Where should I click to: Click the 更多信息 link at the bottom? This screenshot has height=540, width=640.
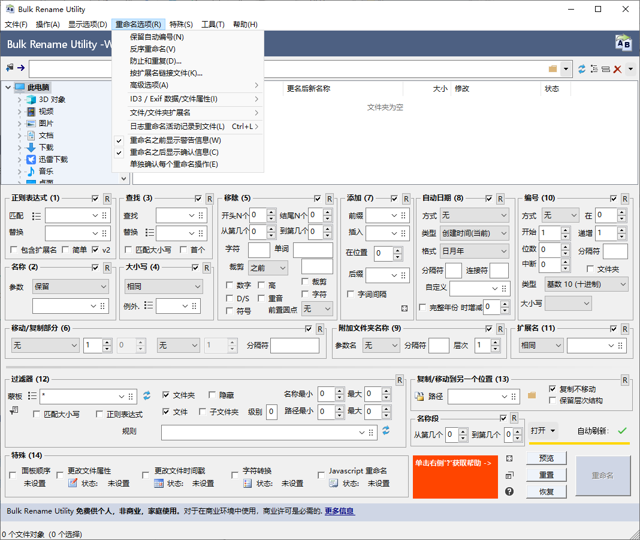(x=340, y=511)
